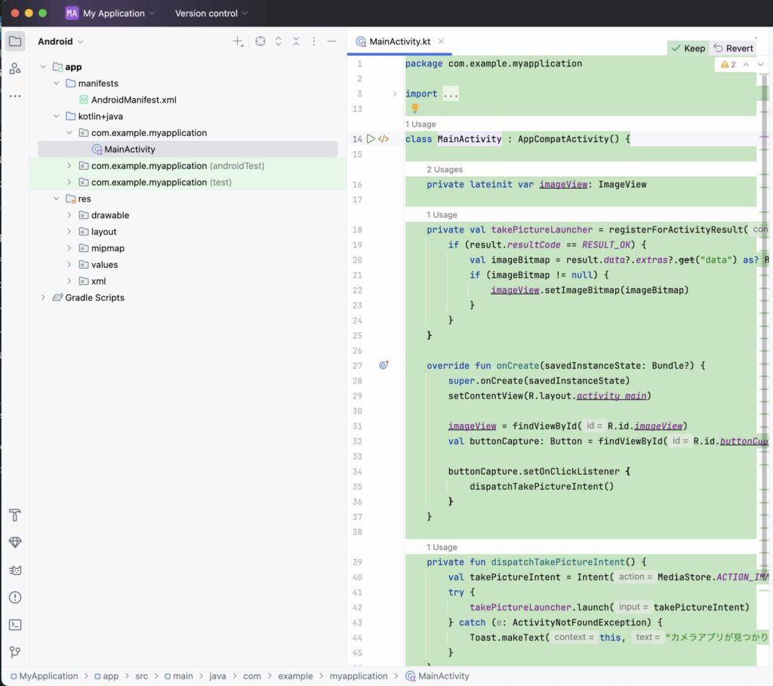Click the Keep button
The height and width of the screenshot is (686, 773).
(687, 48)
